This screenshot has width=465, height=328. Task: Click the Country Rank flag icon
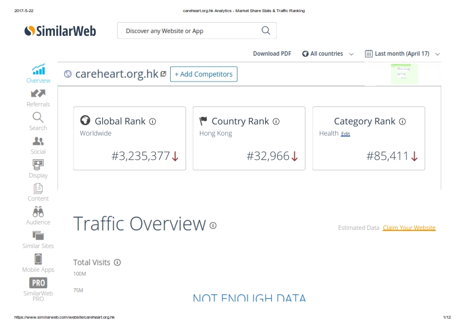pos(203,121)
